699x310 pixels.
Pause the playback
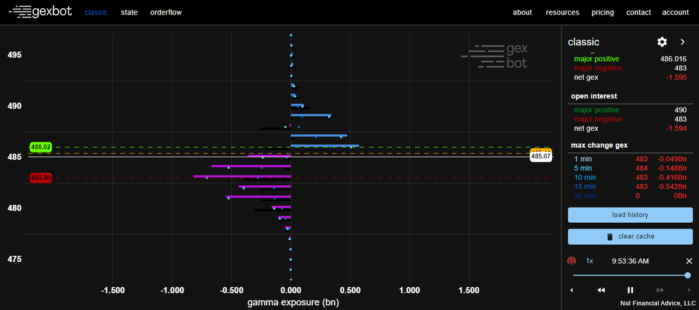click(630, 290)
